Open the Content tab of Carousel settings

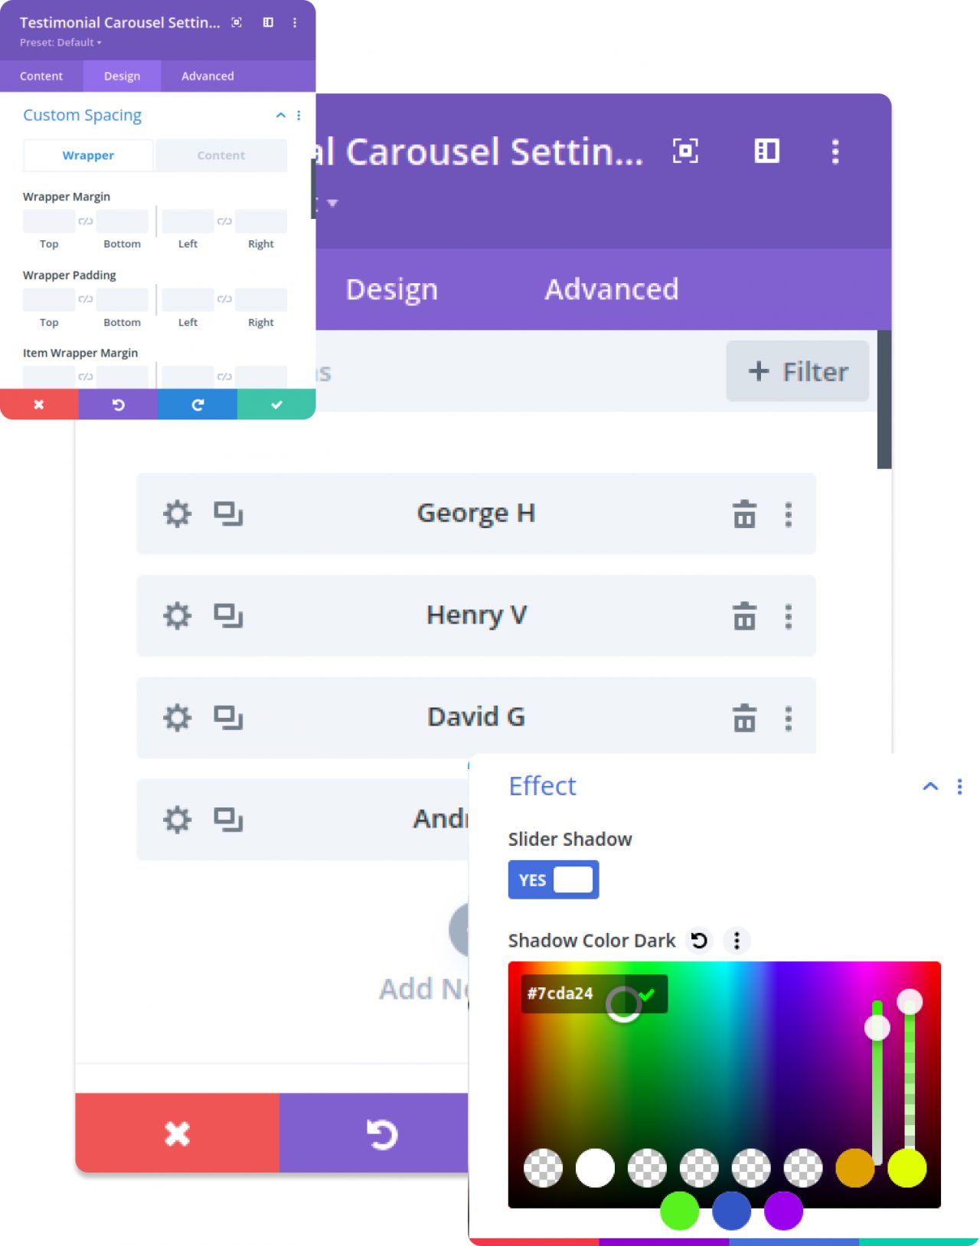41,76
